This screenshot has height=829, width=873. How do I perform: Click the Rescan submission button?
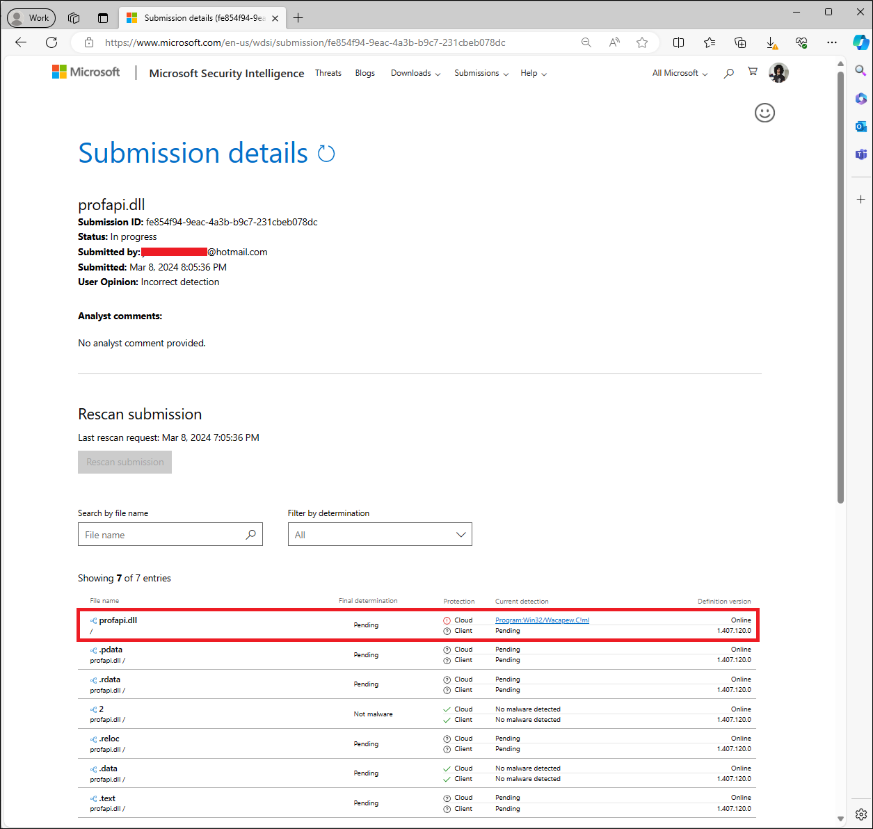(x=125, y=462)
